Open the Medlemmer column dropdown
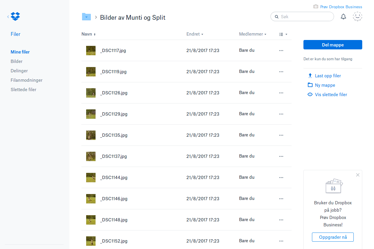 253,34
